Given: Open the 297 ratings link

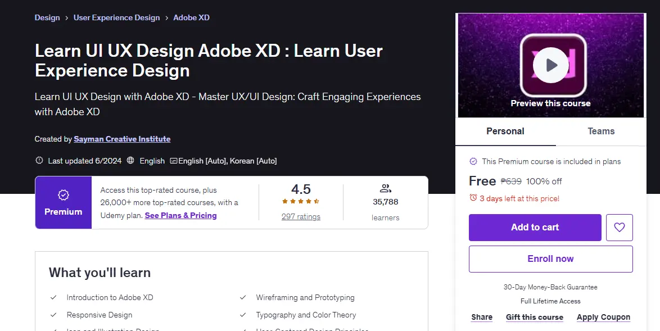Looking at the screenshot, I should 301,216.
